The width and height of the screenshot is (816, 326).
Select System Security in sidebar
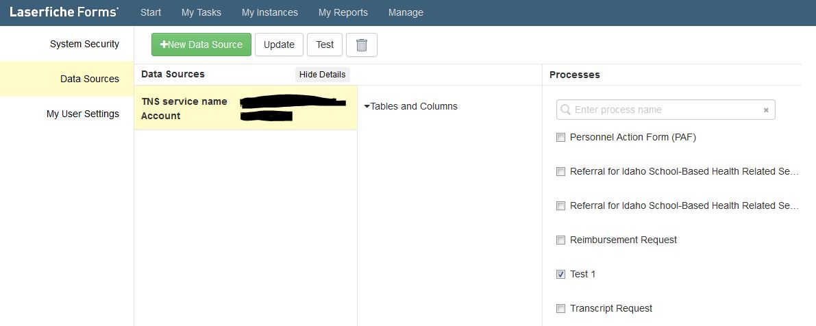pyautogui.click(x=66, y=44)
